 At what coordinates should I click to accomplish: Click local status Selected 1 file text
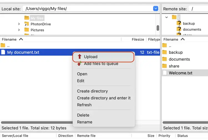coord(34,128)
